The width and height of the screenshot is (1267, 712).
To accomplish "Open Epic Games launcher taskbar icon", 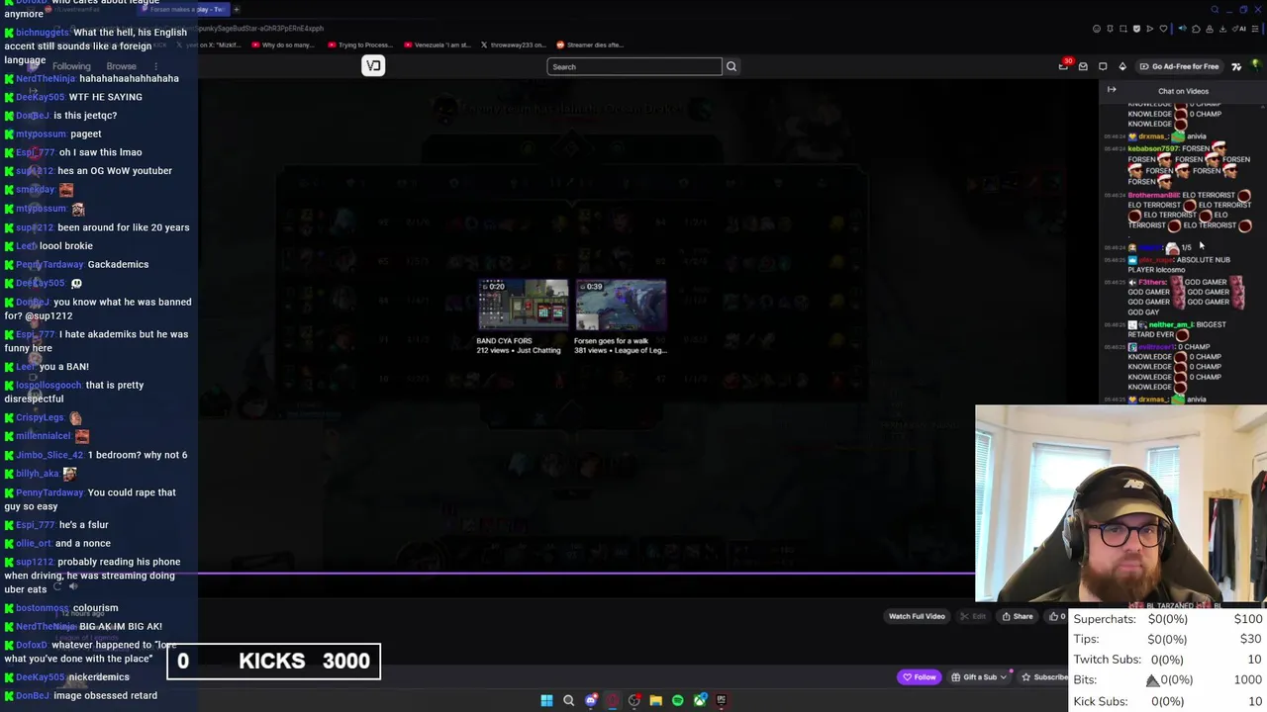I will (722, 700).
